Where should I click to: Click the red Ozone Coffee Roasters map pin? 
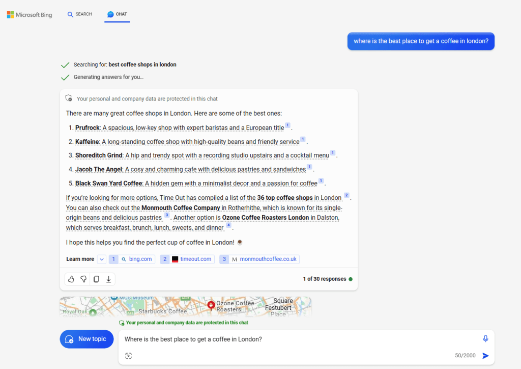click(211, 305)
